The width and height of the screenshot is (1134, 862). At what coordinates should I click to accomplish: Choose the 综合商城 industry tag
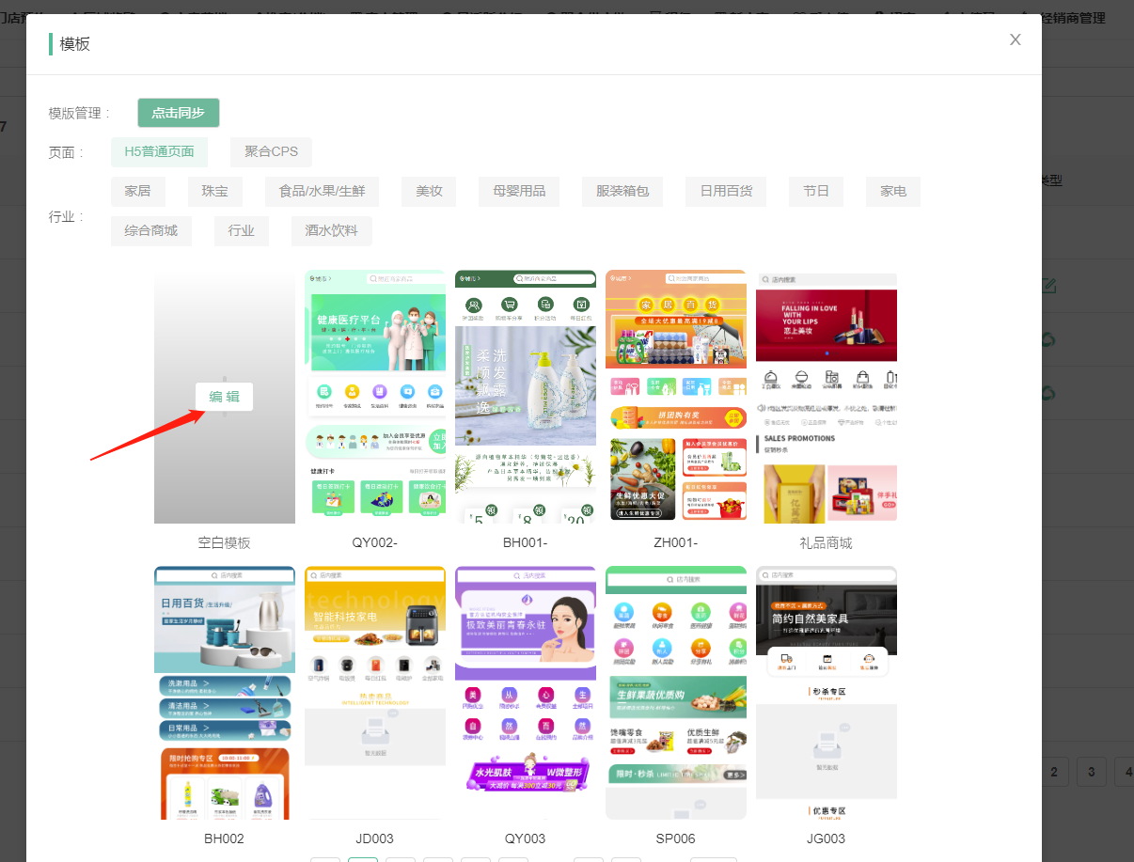[150, 231]
